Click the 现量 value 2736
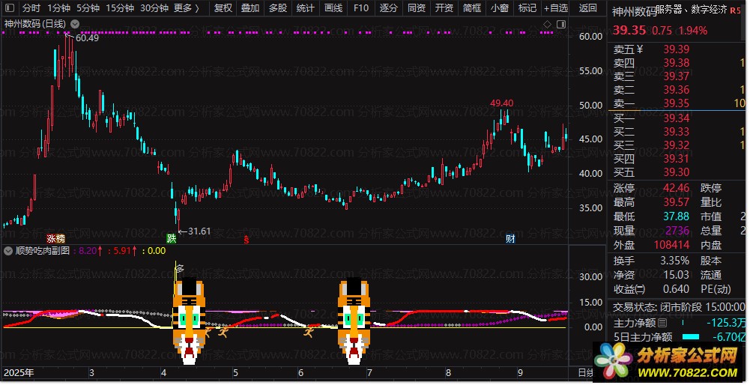The height and width of the screenshot is (385, 750). [x=679, y=231]
